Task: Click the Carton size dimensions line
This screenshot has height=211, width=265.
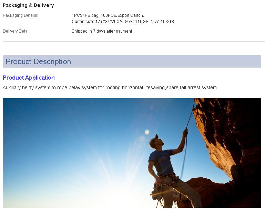Action: [x=123, y=22]
